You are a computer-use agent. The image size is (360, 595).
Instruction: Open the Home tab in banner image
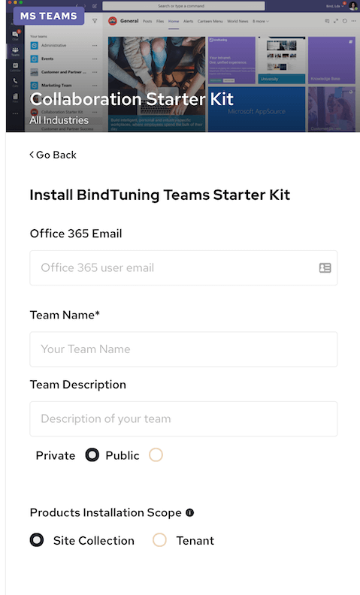(x=174, y=21)
